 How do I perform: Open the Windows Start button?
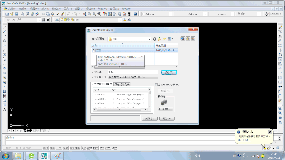pos(6,156)
